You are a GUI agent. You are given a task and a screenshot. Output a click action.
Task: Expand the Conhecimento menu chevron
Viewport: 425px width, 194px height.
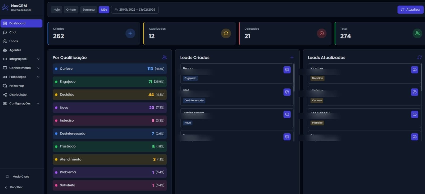(38, 68)
